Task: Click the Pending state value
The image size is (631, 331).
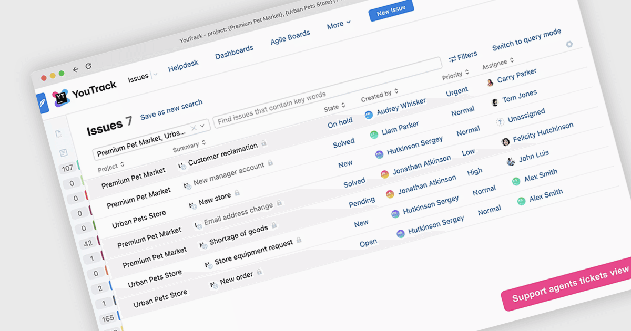Action: click(362, 202)
